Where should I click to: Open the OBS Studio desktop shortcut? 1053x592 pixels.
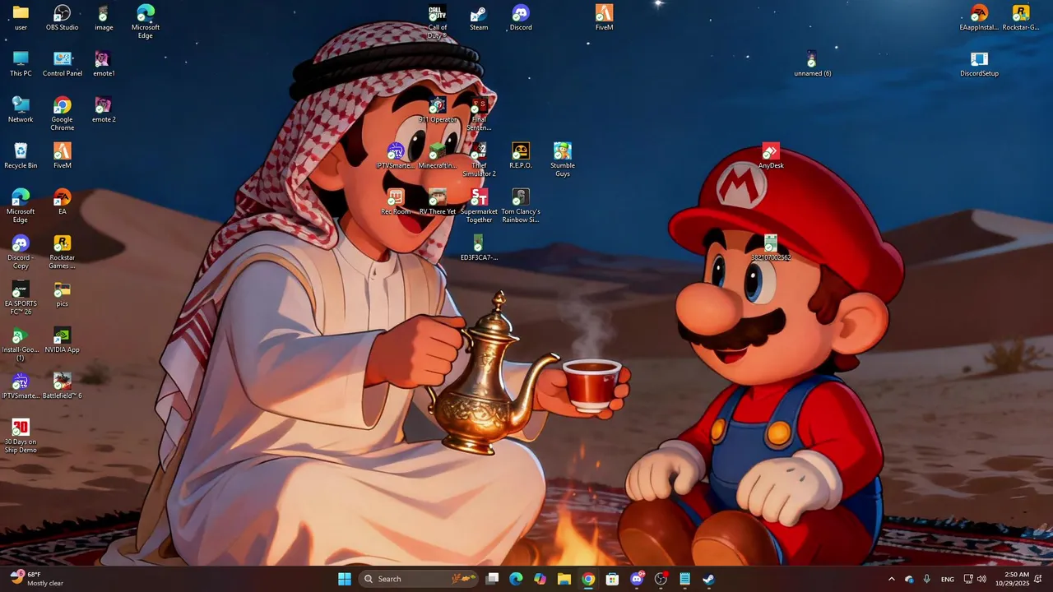(62, 17)
